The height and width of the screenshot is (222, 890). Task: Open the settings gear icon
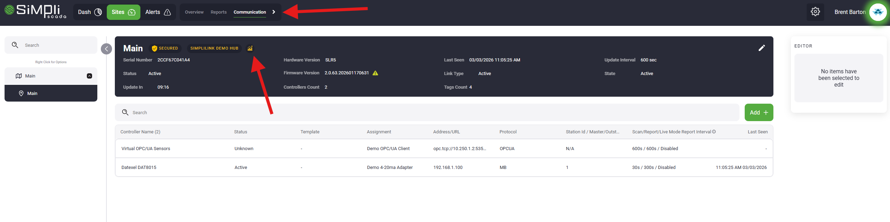pyautogui.click(x=815, y=12)
